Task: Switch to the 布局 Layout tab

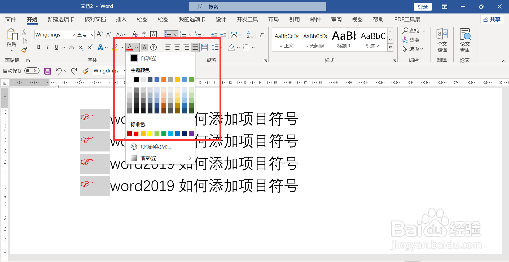Action: (273, 19)
